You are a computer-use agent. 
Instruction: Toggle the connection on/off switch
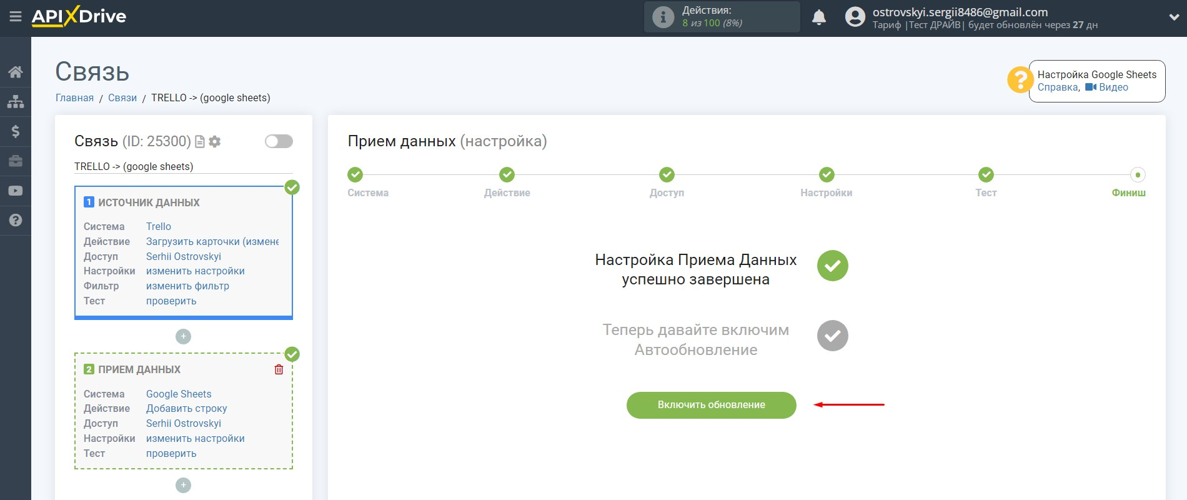pyautogui.click(x=279, y=141)
